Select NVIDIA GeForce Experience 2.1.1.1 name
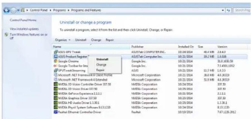 80,94
